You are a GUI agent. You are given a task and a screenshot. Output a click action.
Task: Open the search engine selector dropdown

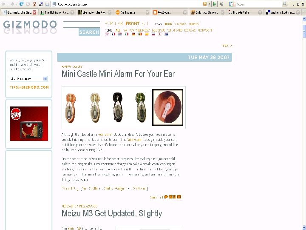tap(232, 4)
